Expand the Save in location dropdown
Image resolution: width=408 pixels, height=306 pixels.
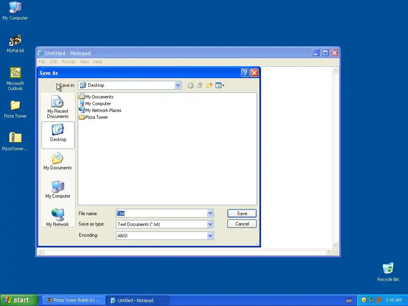(x=178, y=85)
